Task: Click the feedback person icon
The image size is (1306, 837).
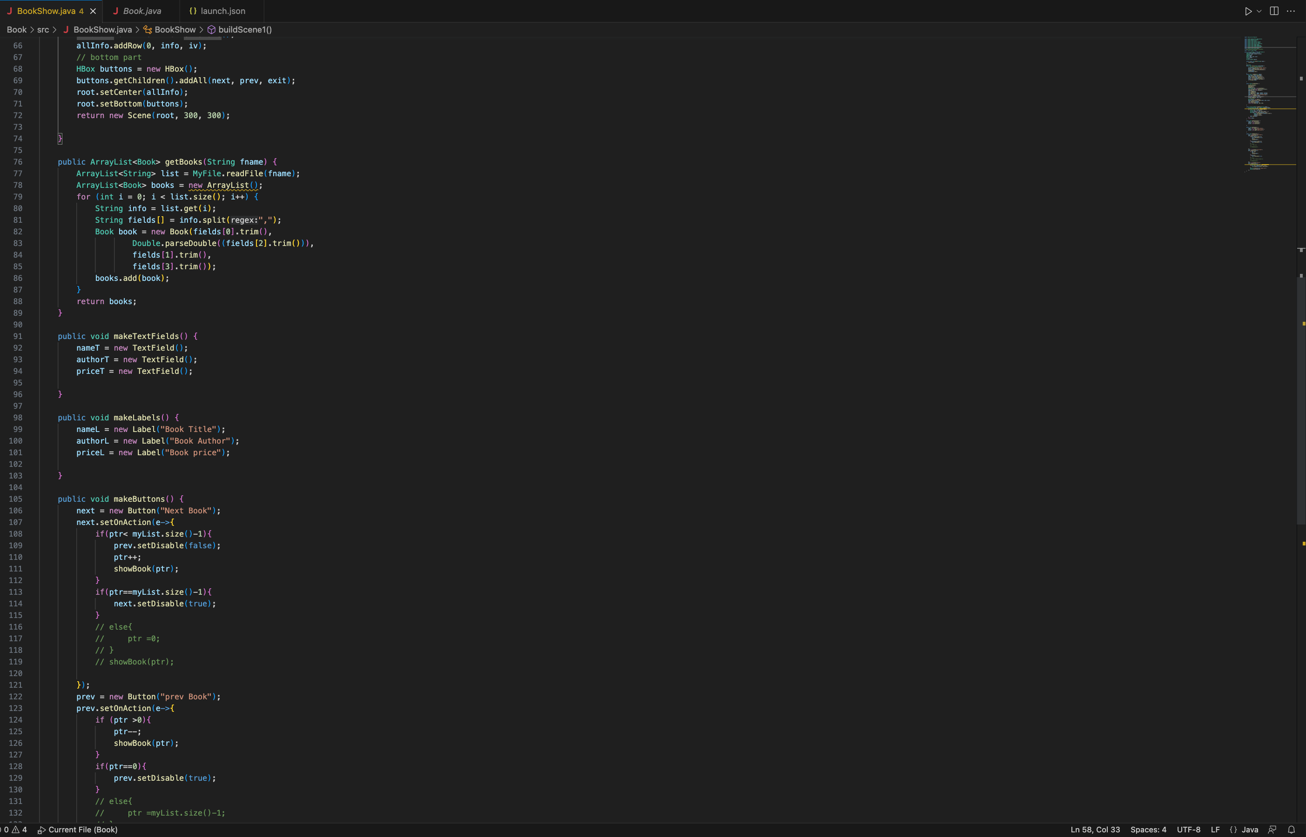Action: pyautogui.click(x=1272, y=830)
